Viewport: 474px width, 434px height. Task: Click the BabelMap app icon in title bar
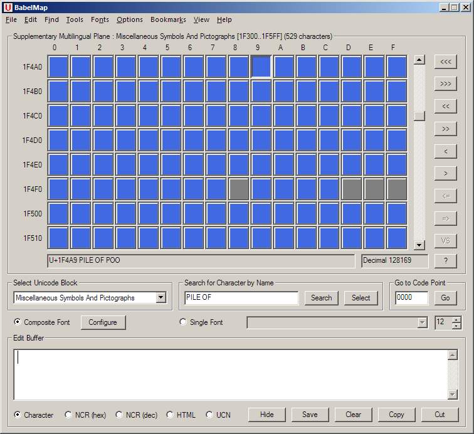click(x=8, y=8)
